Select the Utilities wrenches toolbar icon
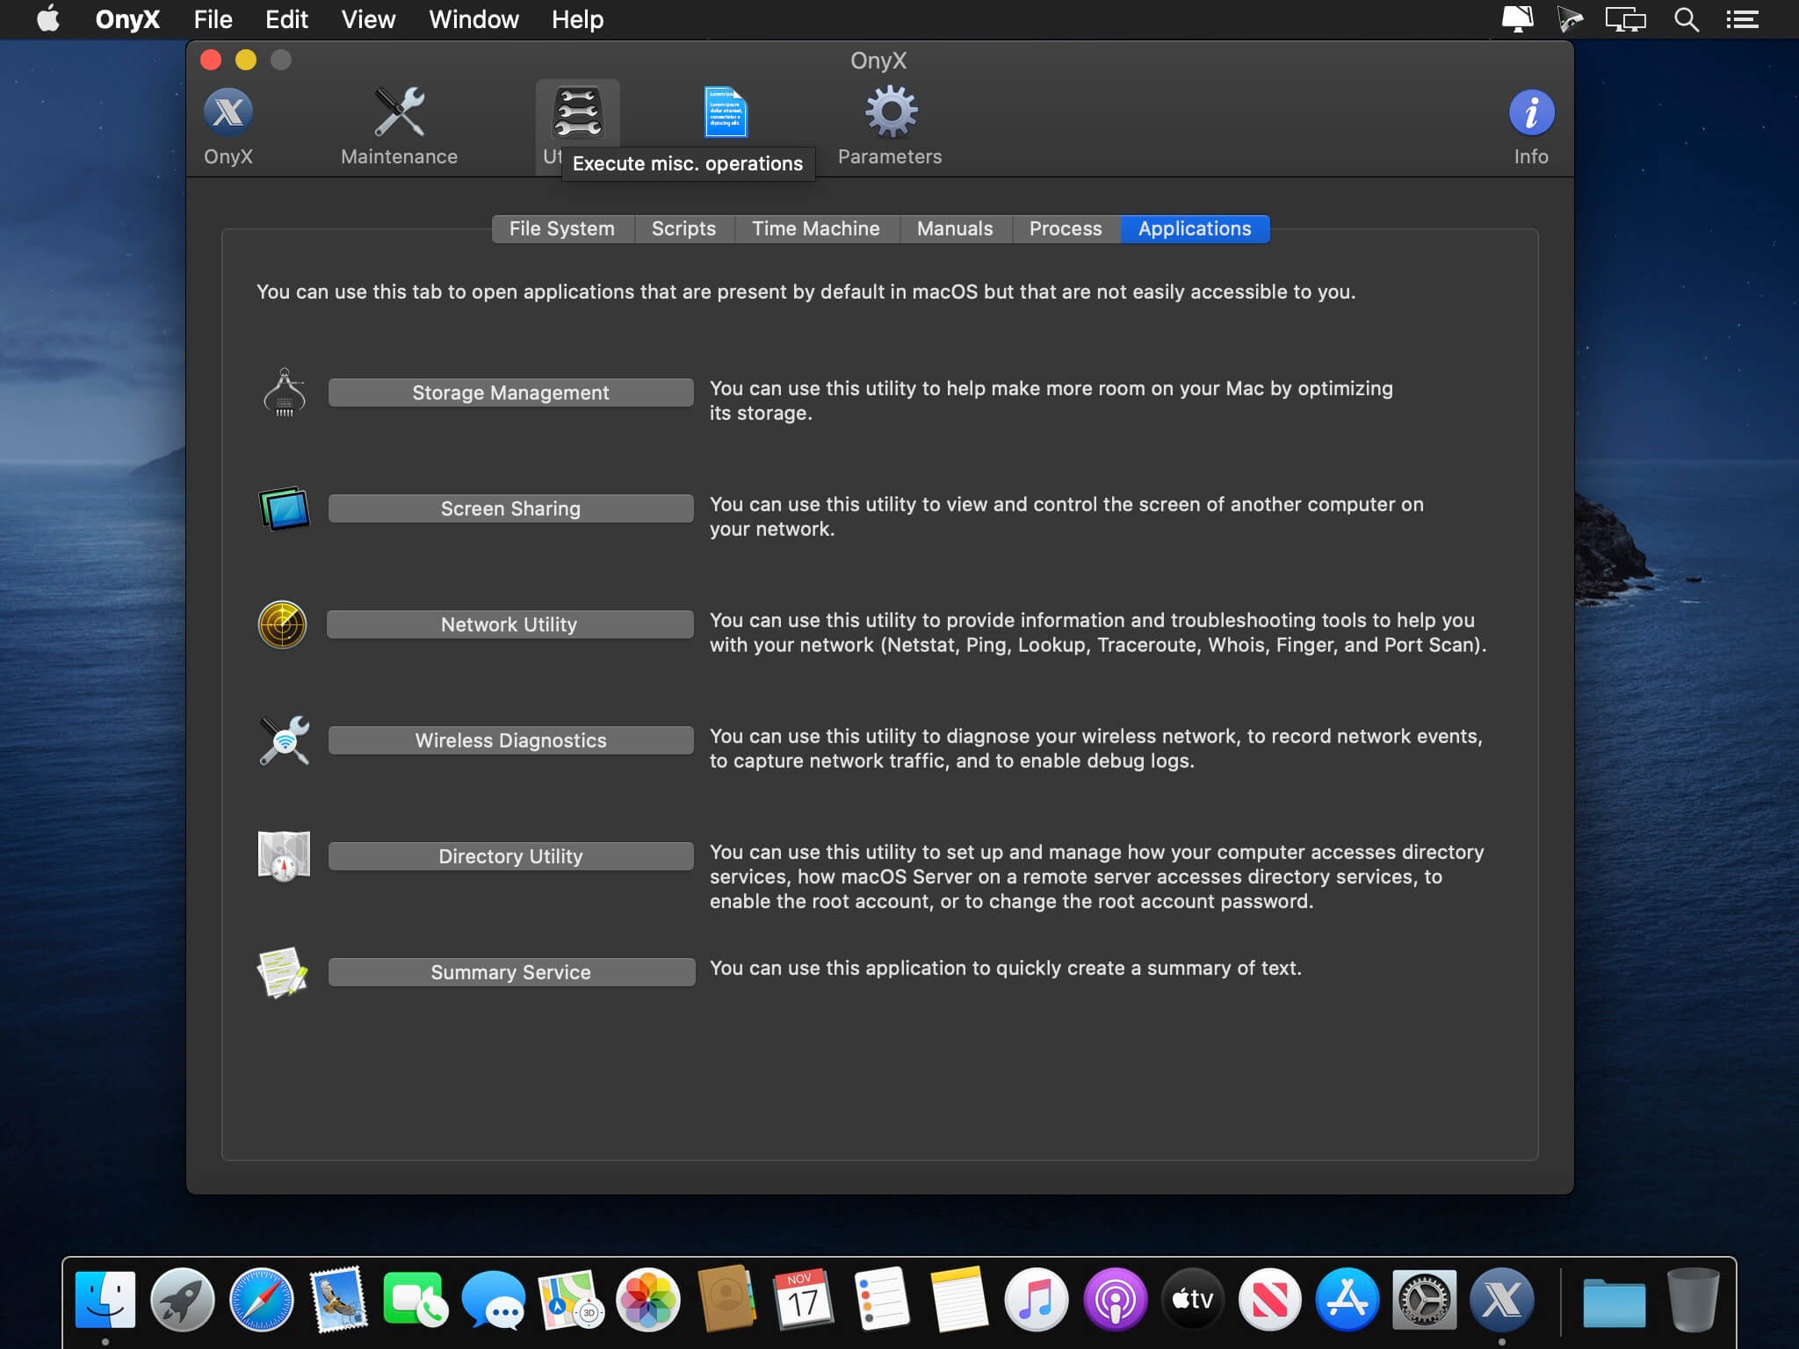 click(x=577, y=112)
